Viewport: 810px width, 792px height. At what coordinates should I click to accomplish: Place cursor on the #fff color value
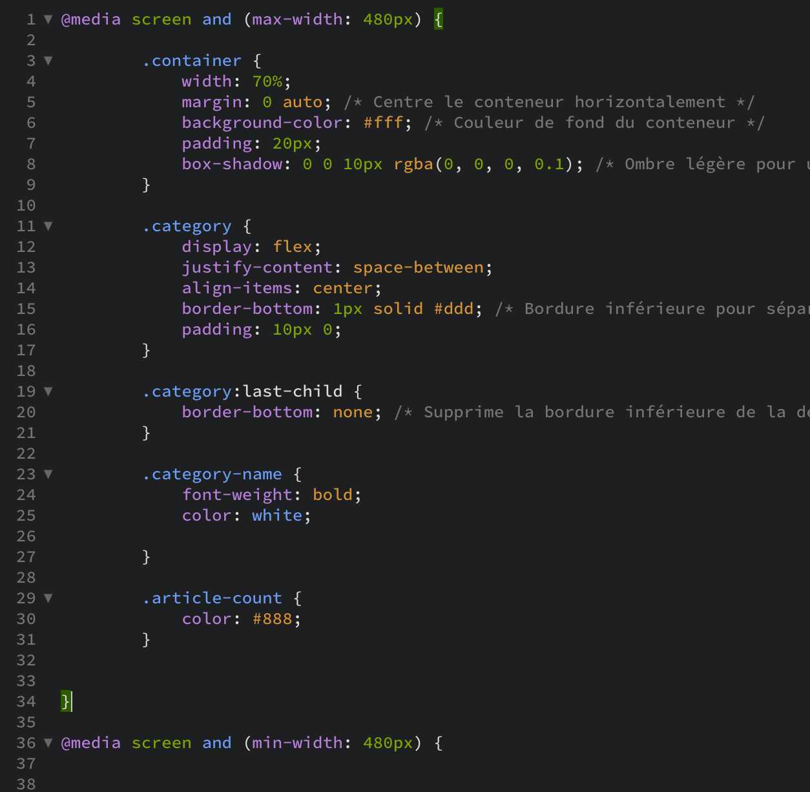383,123
